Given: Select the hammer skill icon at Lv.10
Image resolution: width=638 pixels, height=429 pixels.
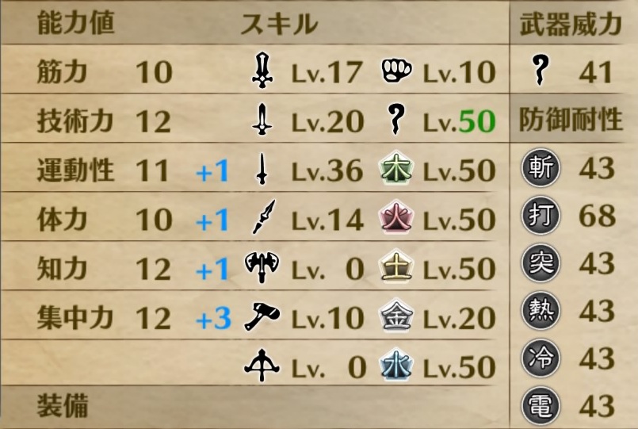Looking at the screenshot, I should 261,317.
